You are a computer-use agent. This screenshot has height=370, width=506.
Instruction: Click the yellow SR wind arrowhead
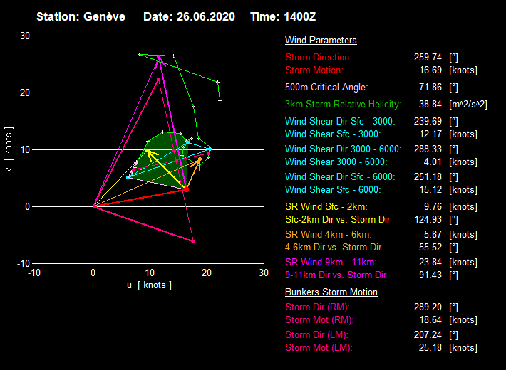coord(148,152)
